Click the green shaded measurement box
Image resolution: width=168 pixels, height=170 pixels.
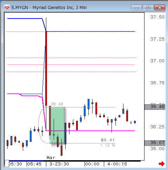(x=57, y=125)
